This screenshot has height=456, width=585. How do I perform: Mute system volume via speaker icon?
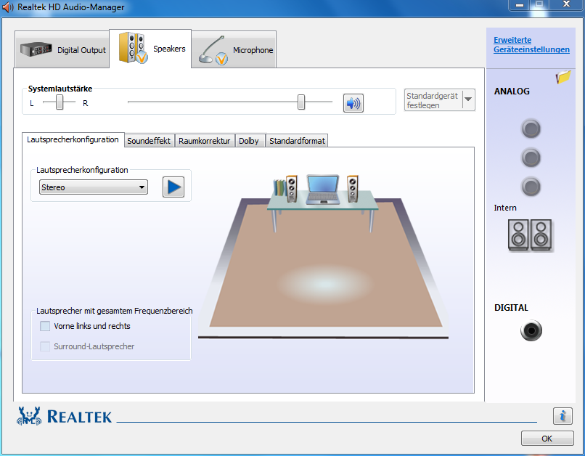pyautogui.click(x=353, y=102)
